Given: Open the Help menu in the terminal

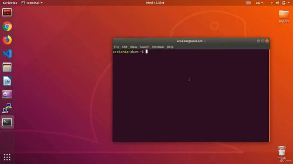Looking at the screenshot, I should tap(170, 47).
